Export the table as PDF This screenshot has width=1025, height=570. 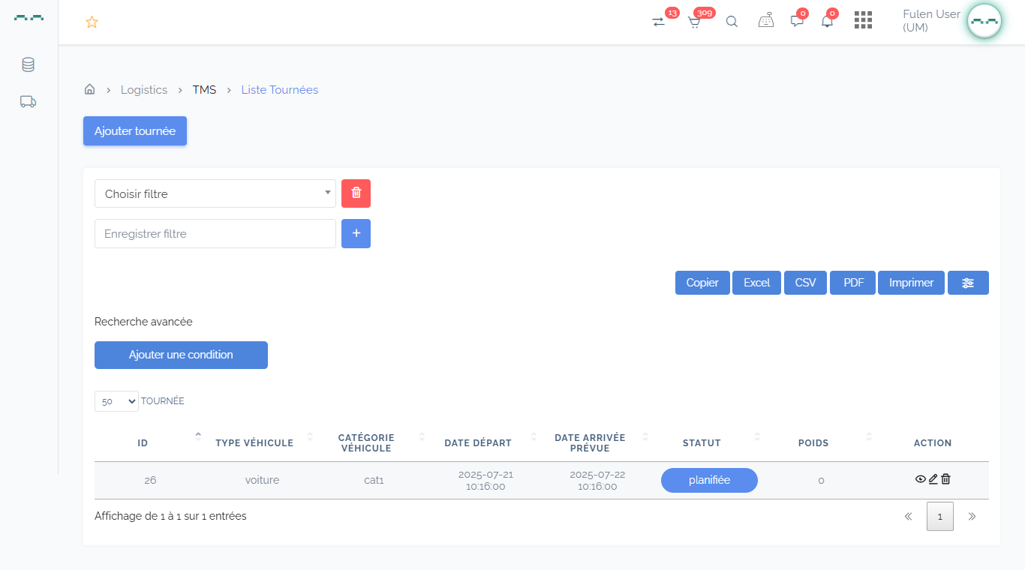click(x=853, y=283)
